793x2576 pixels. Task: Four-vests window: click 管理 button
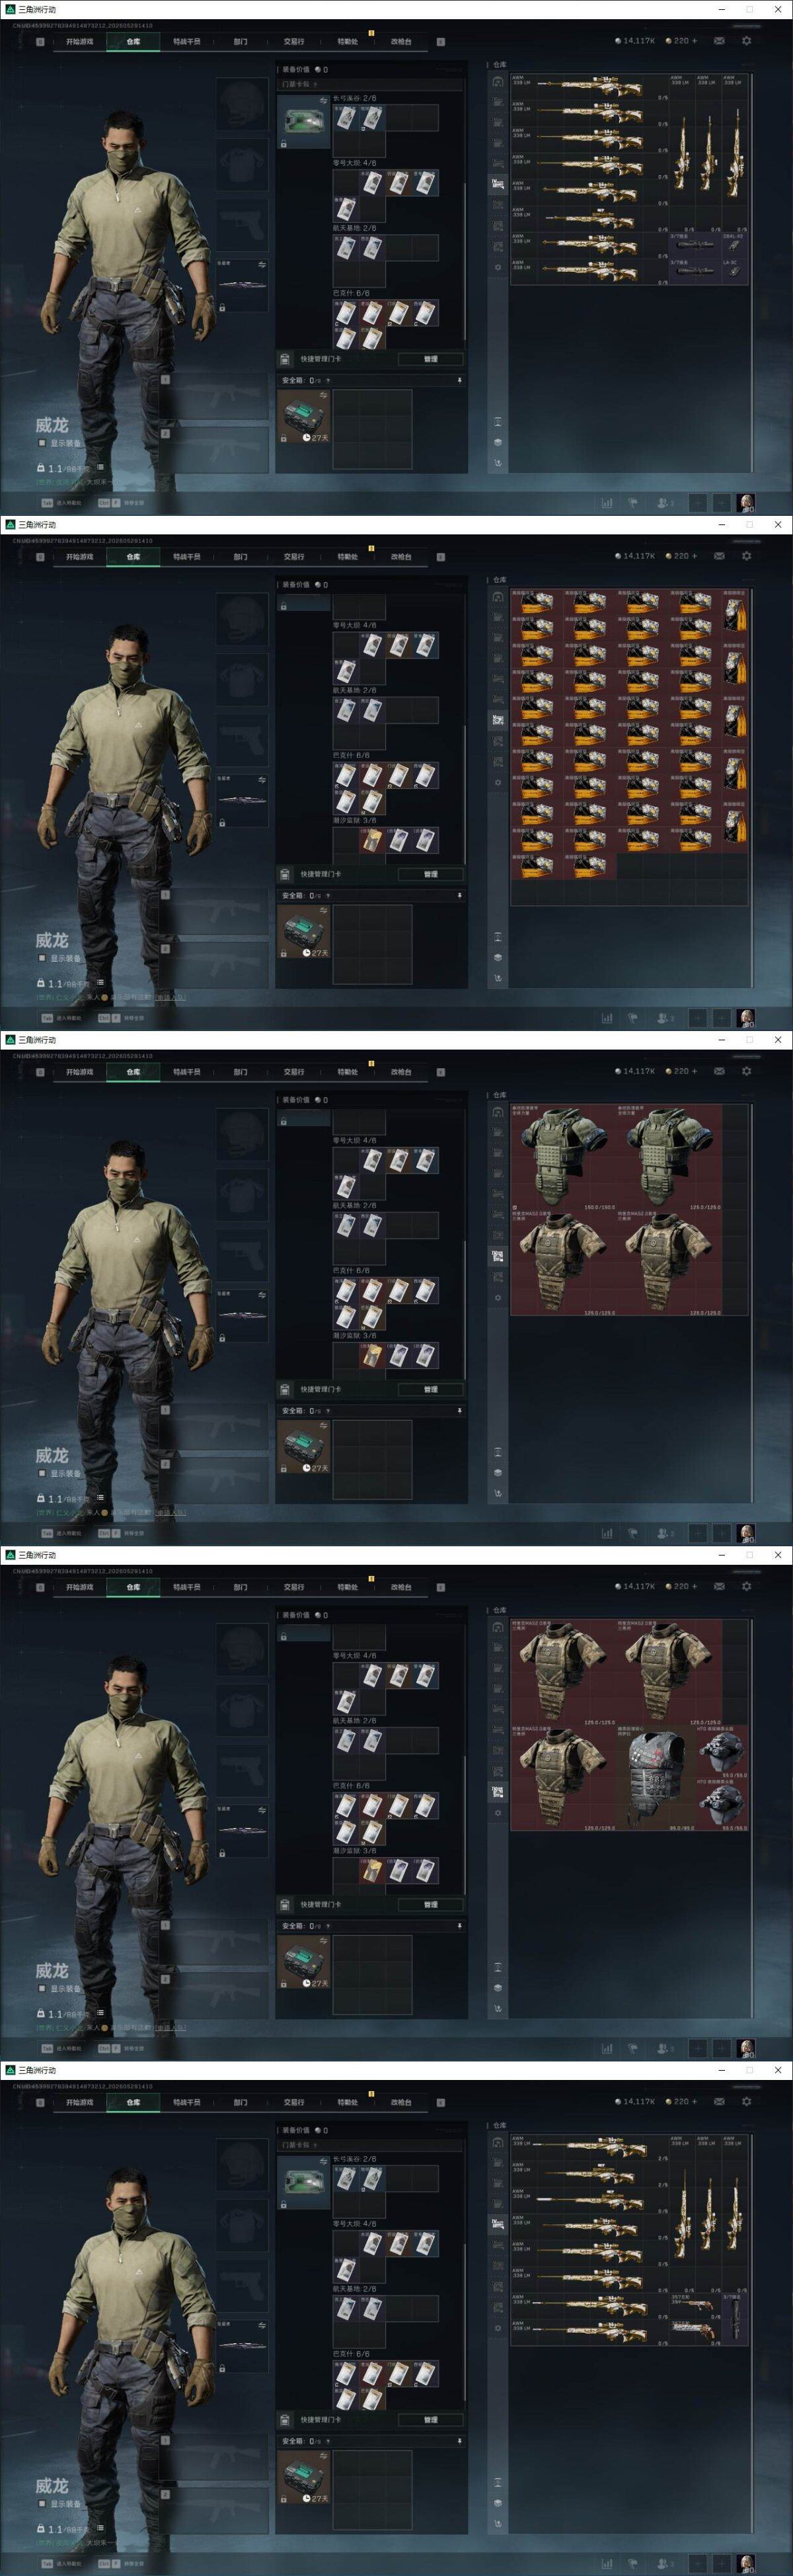click(430, 1389)
